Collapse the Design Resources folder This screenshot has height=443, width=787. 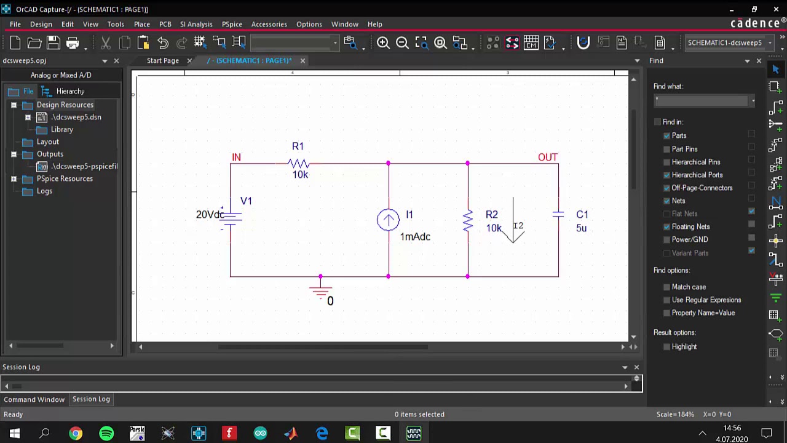pos(14,105)
